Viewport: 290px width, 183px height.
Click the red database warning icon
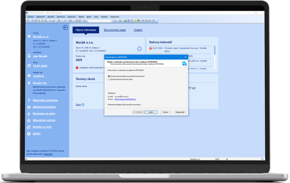click(x=77, y=68)
